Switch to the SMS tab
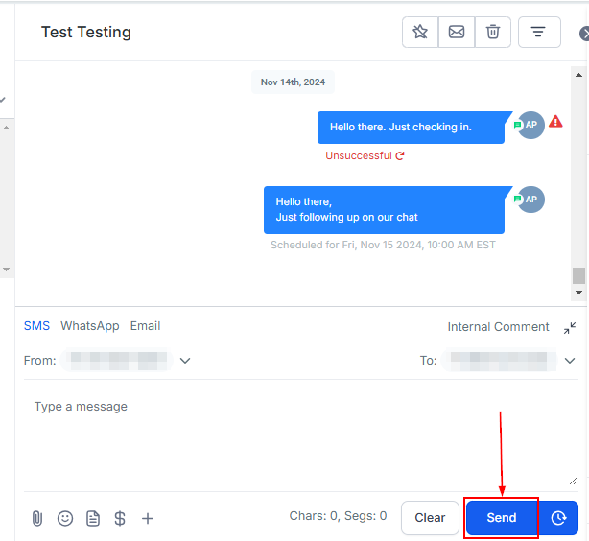The image size is (589, 541). 36,326
